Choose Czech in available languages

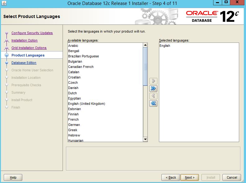(x=105, y=83)
